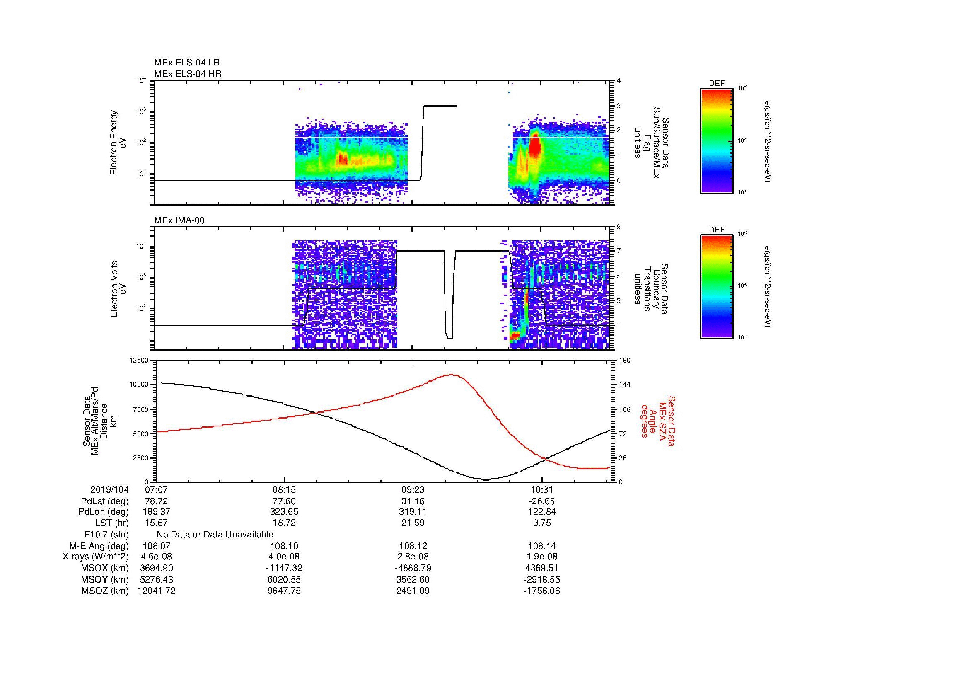
Task: Click M-E Ang value 108.14
Action: click(x=542, y=546)
